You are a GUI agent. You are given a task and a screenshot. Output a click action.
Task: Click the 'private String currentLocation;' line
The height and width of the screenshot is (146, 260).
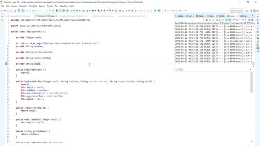[35, 52]
